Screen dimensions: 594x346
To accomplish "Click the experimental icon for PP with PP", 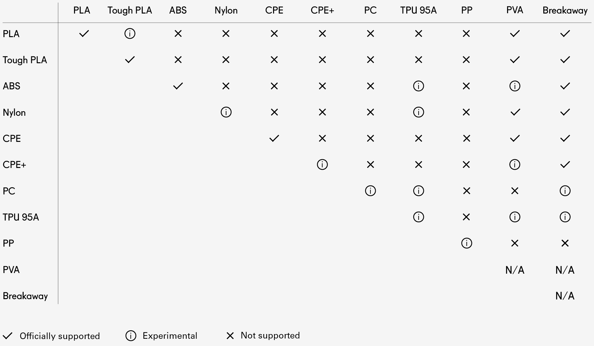I will (x=466, y=243).
